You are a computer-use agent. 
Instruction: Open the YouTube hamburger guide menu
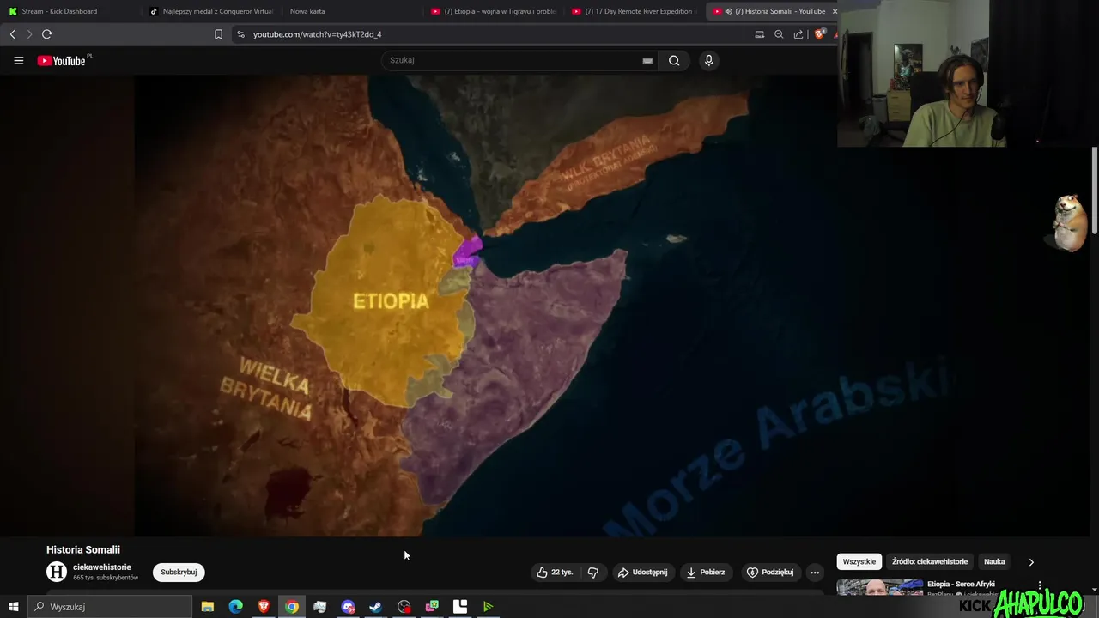[18, 60]
